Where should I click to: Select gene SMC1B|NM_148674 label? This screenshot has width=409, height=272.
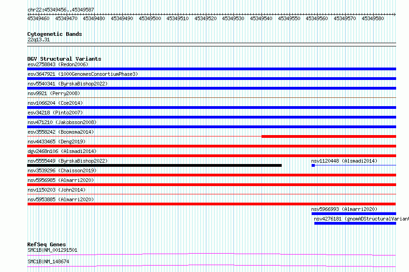click(48, 261)
